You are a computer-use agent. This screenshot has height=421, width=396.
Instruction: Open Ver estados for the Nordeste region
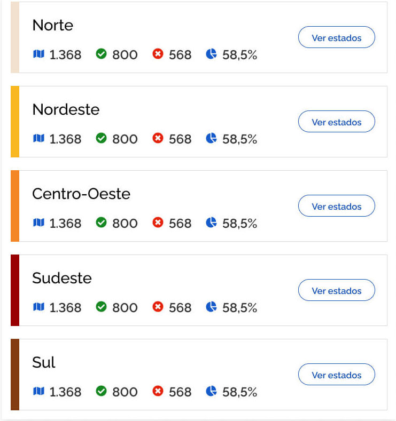[336, 122]
